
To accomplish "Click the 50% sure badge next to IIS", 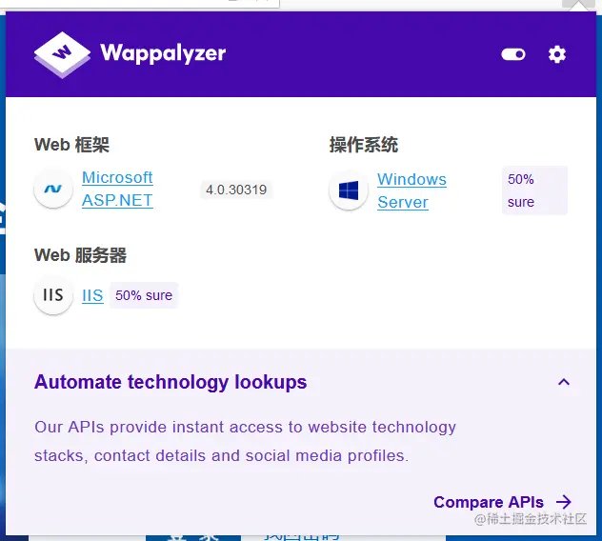I will tap(144, 295).
